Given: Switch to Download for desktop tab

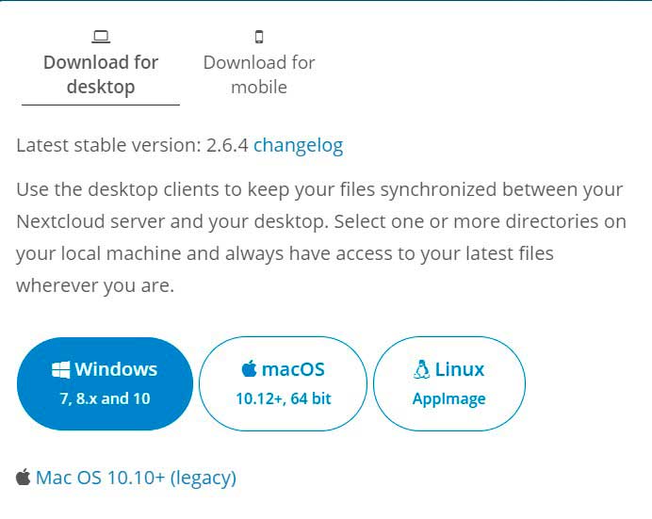Looking at the screenshot, I should (101, 69).
